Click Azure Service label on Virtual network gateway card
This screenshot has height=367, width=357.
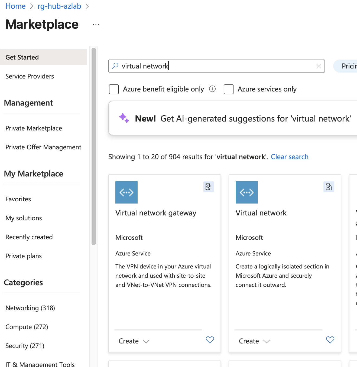tap(133, 253)
